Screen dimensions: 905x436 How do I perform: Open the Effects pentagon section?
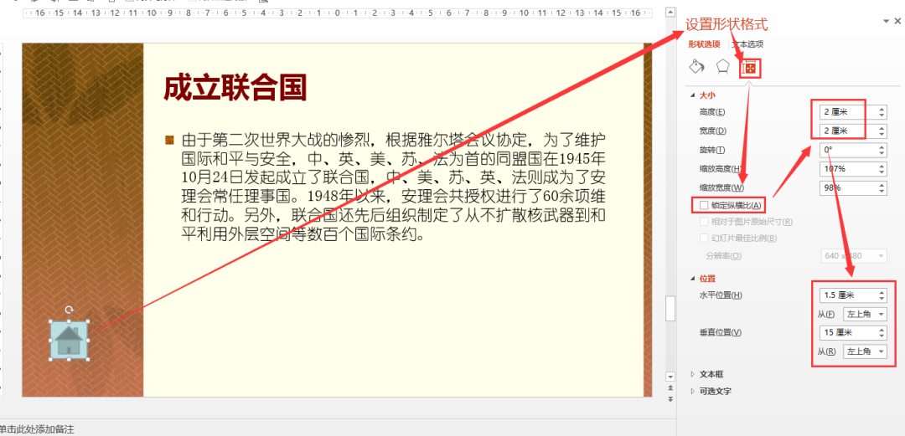click(722, 67)
